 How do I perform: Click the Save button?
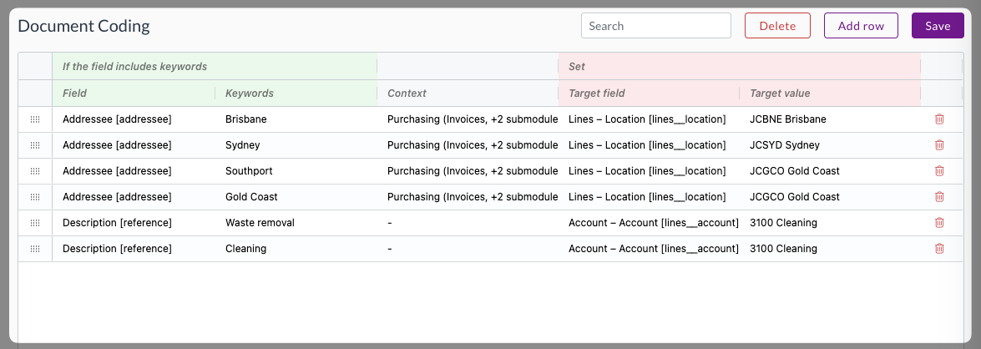click(x=938, y=26)
